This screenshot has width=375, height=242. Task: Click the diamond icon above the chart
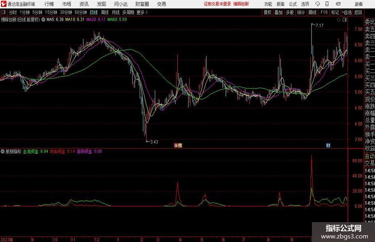(x=338, y=20)
